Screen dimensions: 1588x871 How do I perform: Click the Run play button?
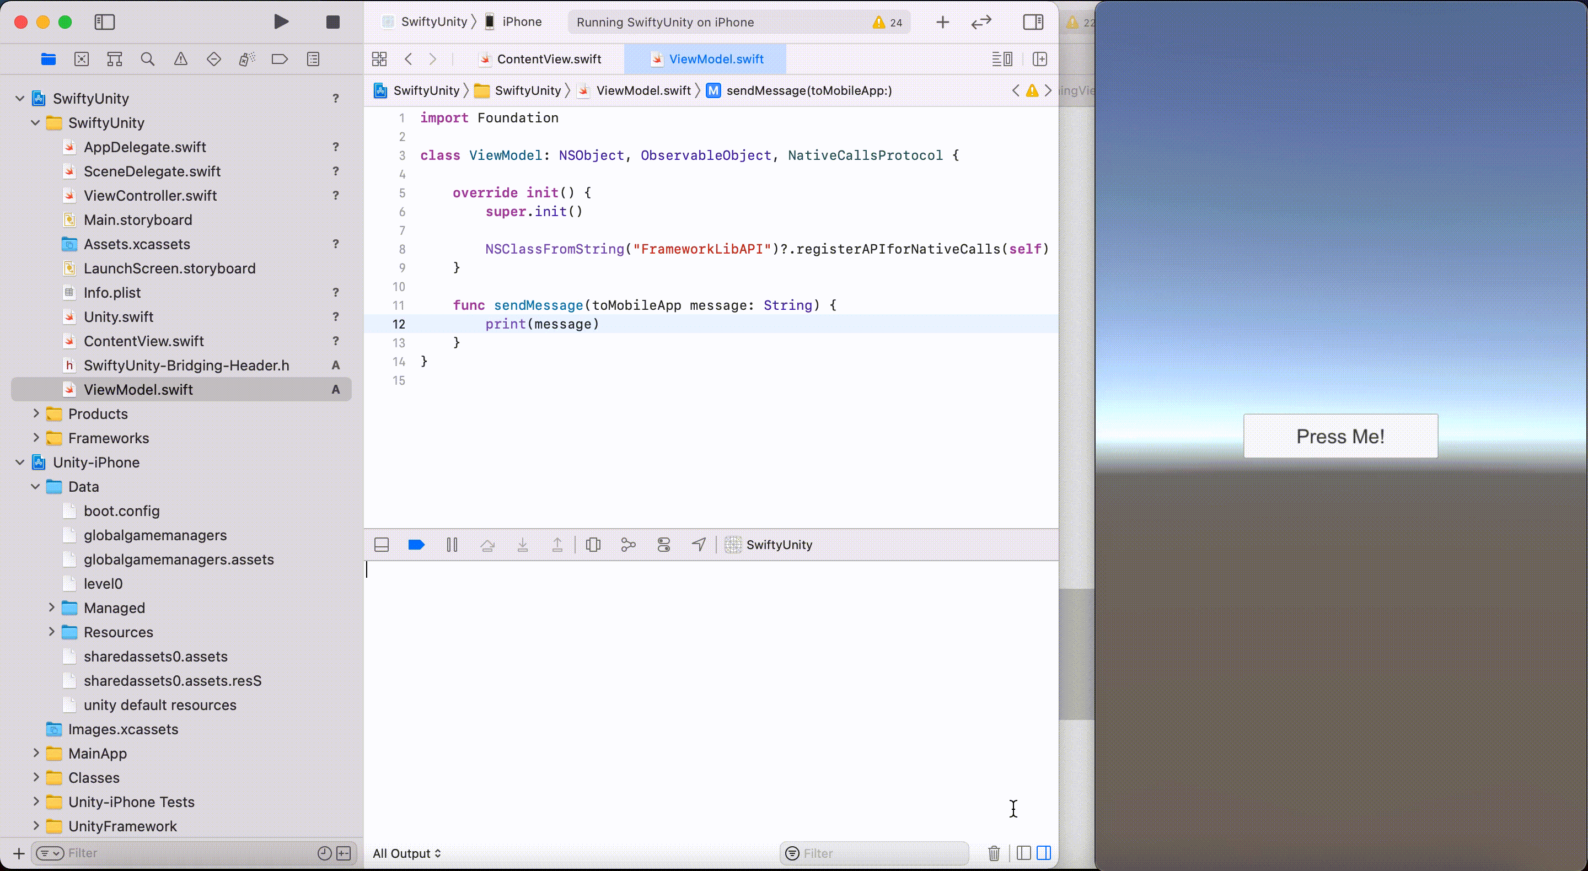click(x=281, y=22)
